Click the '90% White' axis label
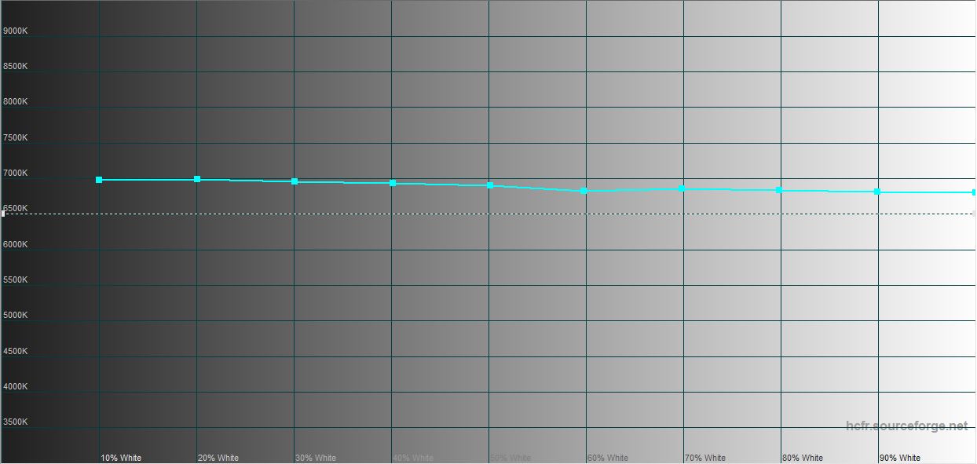This screenshot has height=464, width=977. coord(900,458)
